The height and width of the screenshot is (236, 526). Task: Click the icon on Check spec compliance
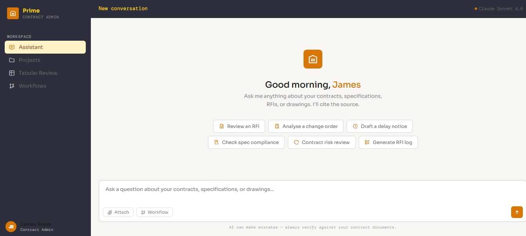217,142
